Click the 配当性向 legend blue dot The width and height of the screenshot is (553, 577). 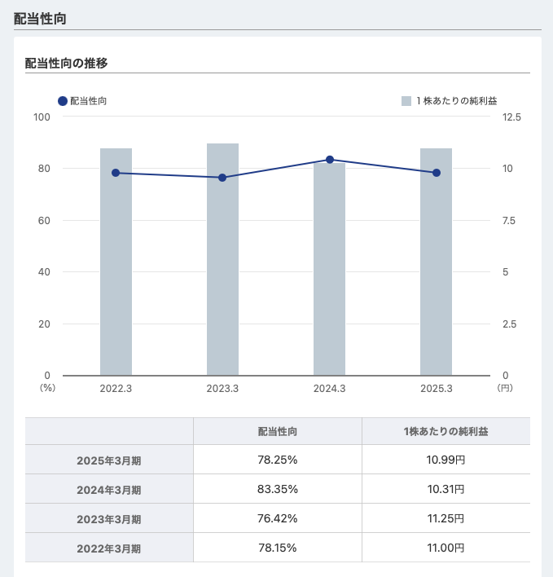point(63,101)
